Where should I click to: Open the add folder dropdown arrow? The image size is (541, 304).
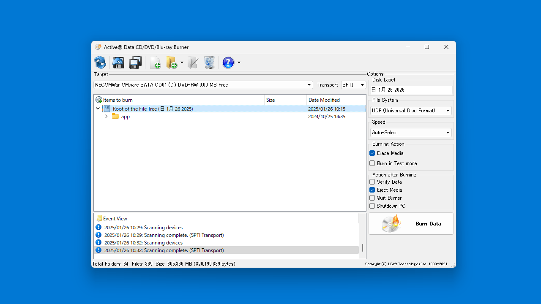182,62
